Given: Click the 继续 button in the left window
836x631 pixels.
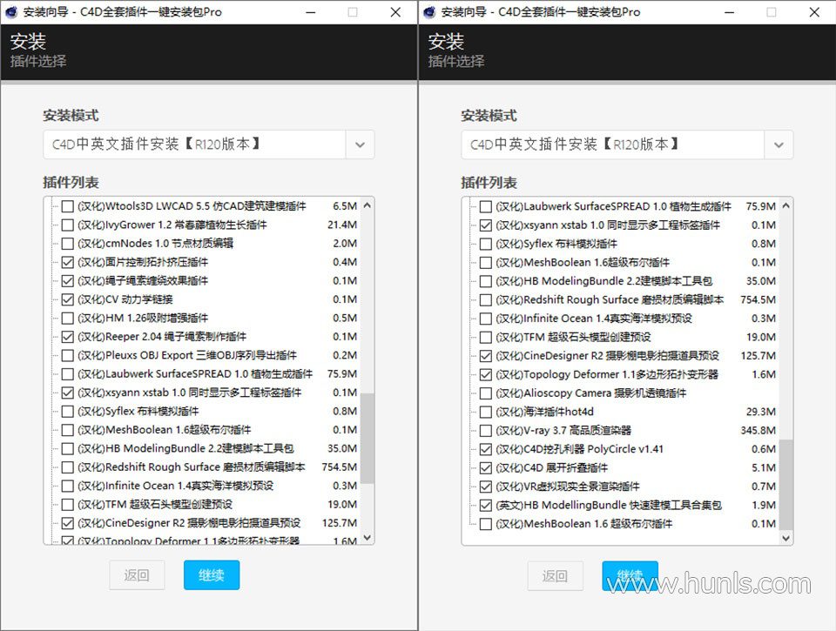Looking at the screenshot, I should coord(212,575).
